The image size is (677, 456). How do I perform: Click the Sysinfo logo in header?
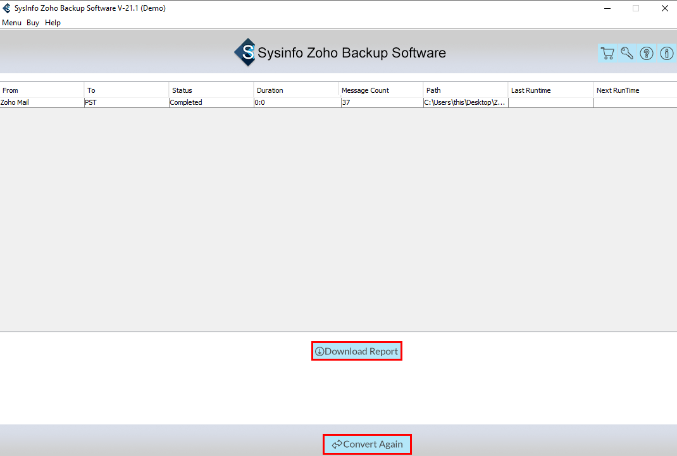coord(245,52)
